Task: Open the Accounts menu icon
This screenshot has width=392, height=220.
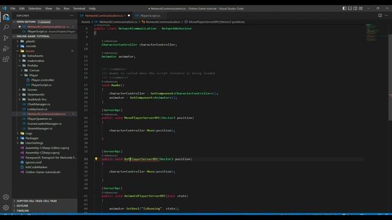Action: click(x=6, y=197)
